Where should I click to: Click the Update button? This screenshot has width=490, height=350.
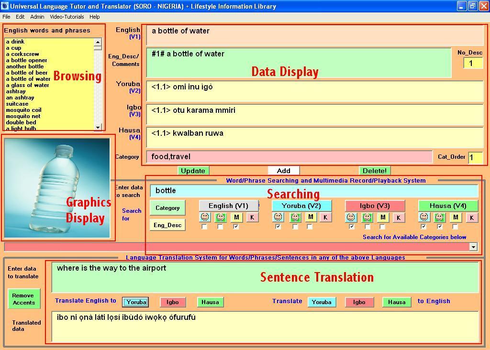pyautogui.click(x=193, y=171)
